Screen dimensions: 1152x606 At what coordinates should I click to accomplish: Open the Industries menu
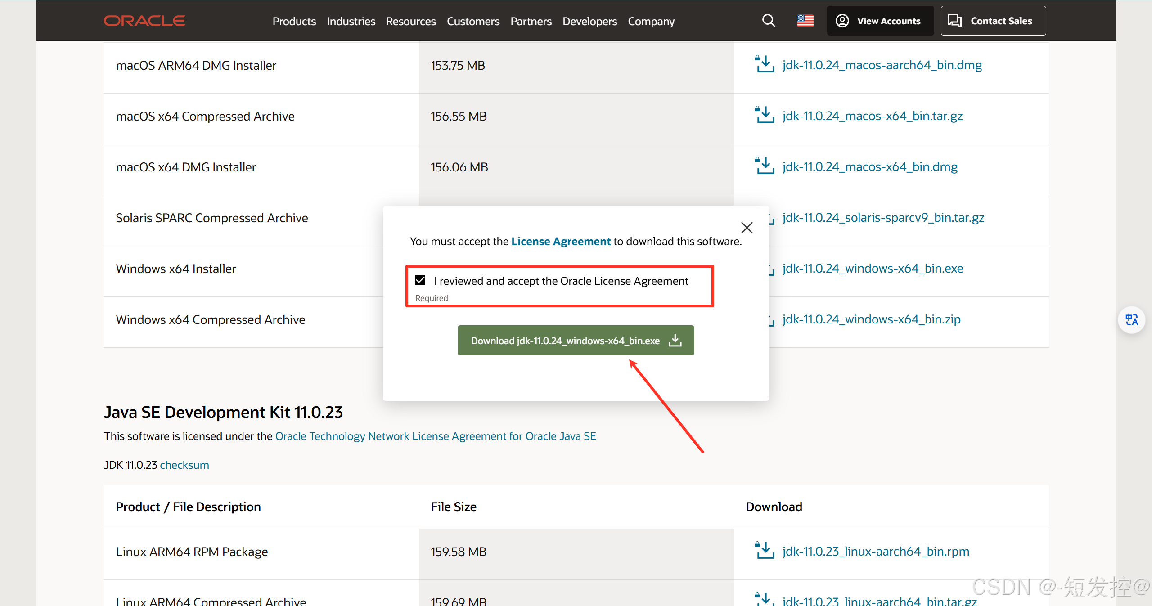(351, 21)
